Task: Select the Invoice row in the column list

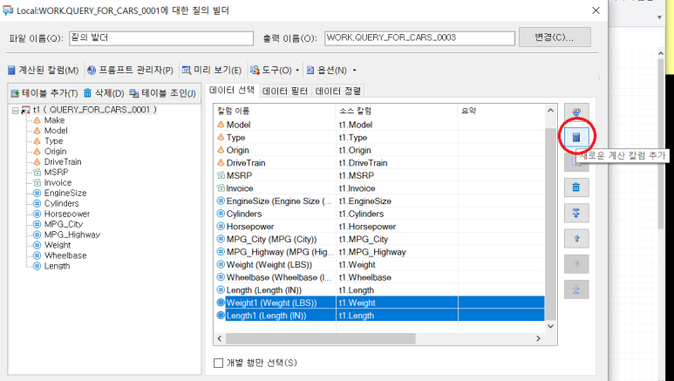Action: (x=379, y=188)
